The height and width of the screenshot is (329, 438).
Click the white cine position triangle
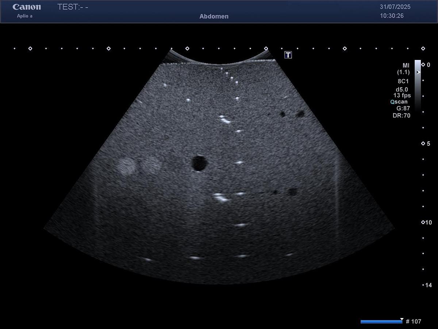(x=402, y=319)
